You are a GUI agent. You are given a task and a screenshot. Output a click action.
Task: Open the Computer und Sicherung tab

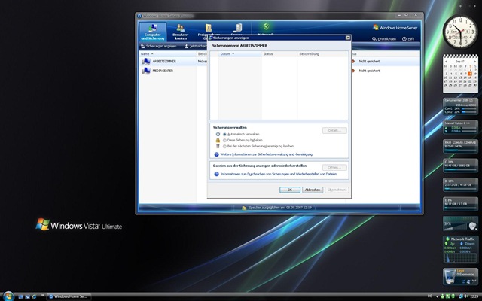(152, 32)
